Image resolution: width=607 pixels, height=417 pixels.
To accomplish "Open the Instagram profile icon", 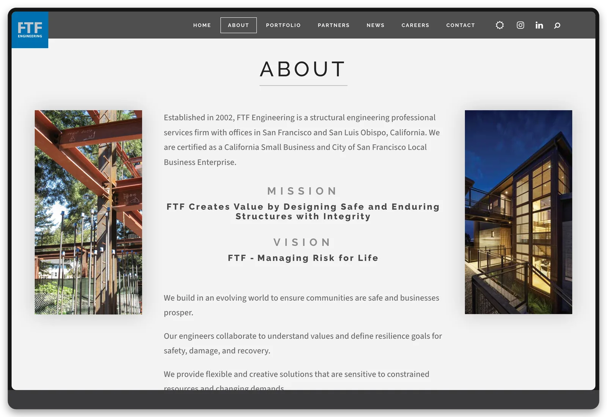I will (x=521, y=25).
